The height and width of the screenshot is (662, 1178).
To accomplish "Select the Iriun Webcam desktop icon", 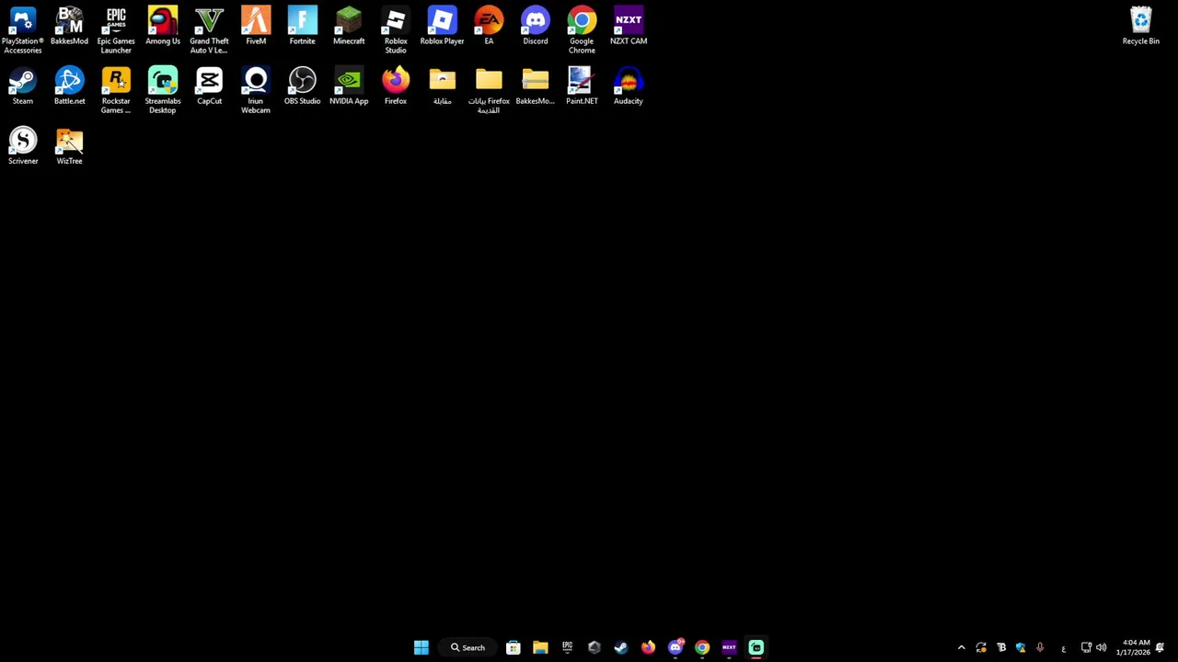I will click(256, 90).
